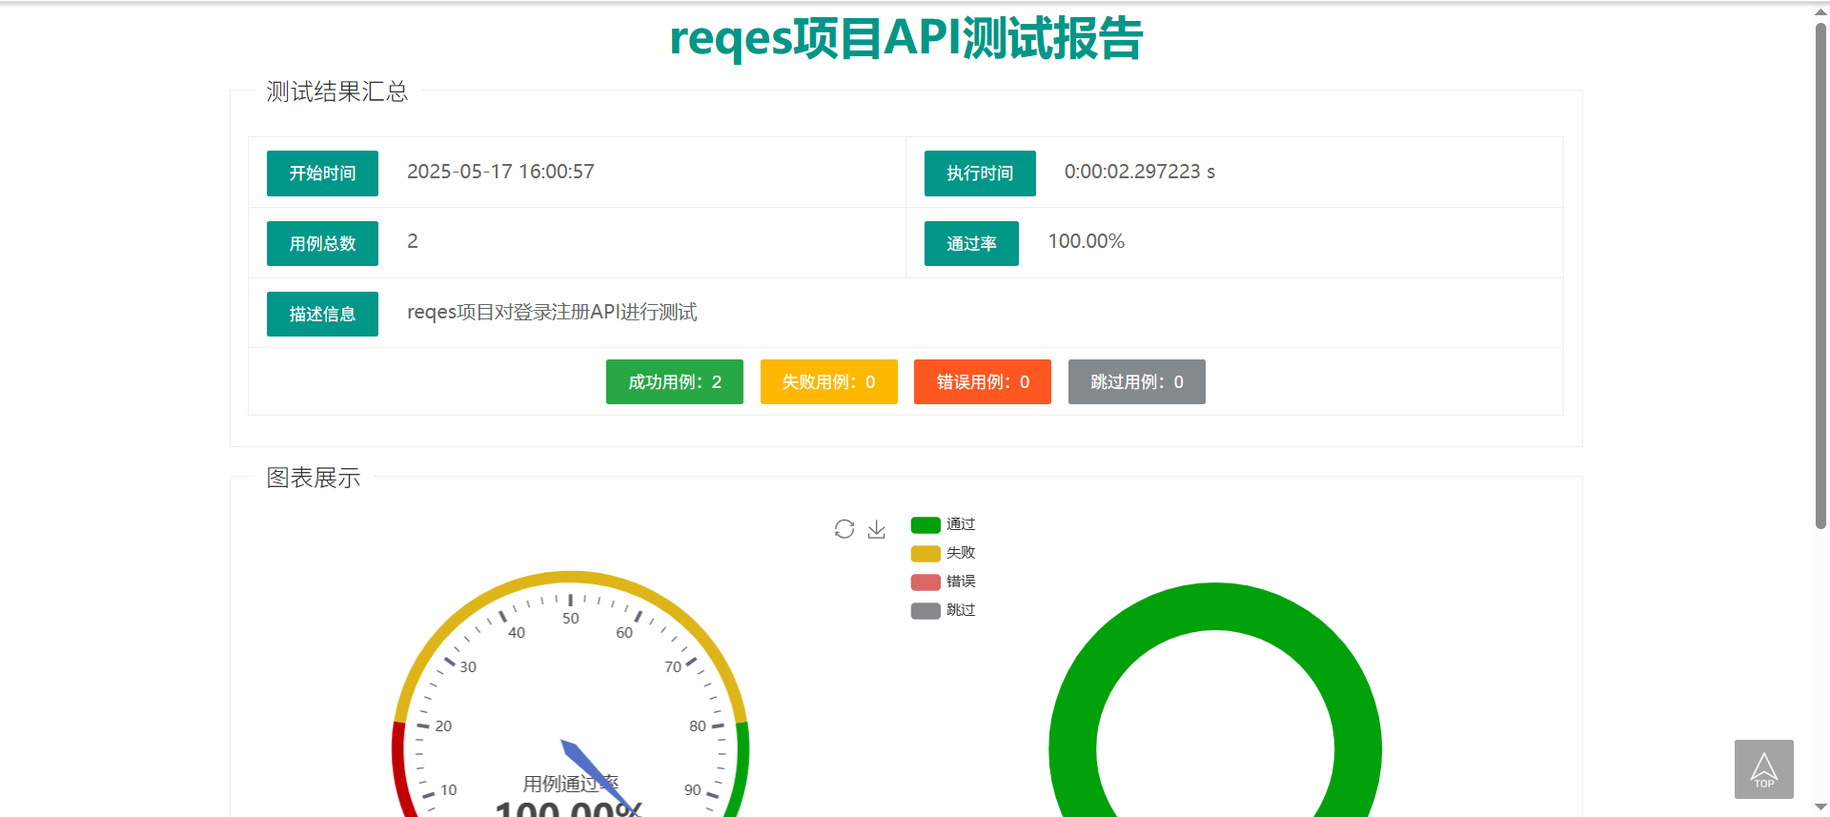This screenshot has width=1830, height=817.
Task: Click the start time value 2025-05-17 16:00:57
Action: 500,172
